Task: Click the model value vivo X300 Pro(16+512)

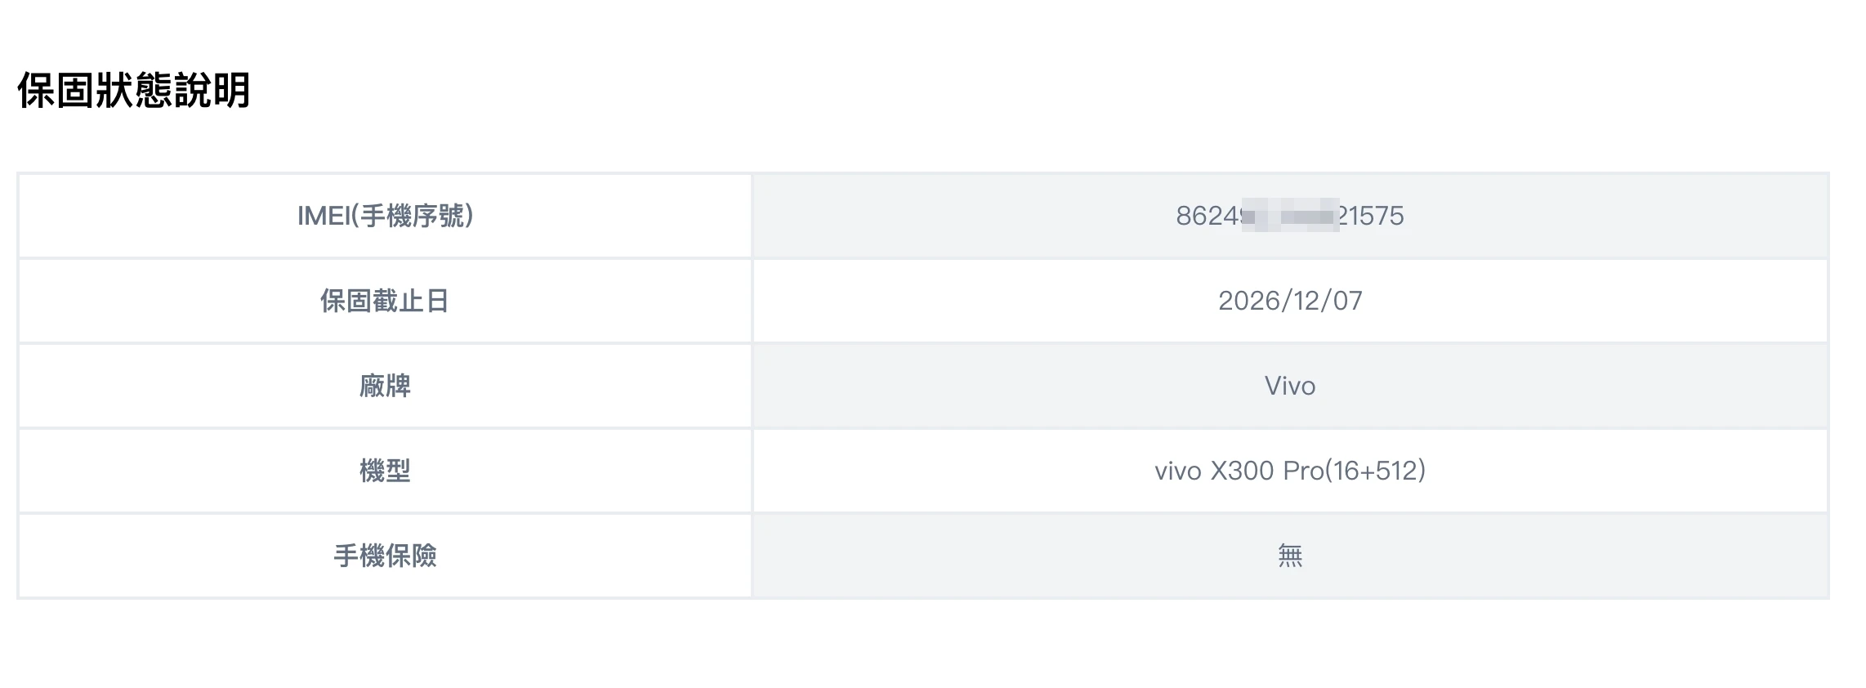Action: [1290, 471]
